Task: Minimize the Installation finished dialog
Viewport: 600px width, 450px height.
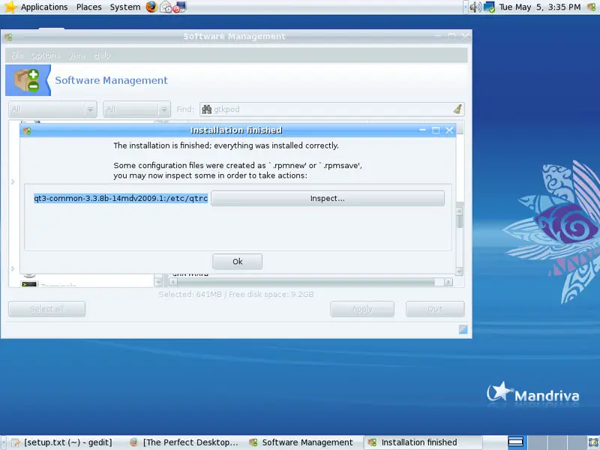Action: click(422, 130)
